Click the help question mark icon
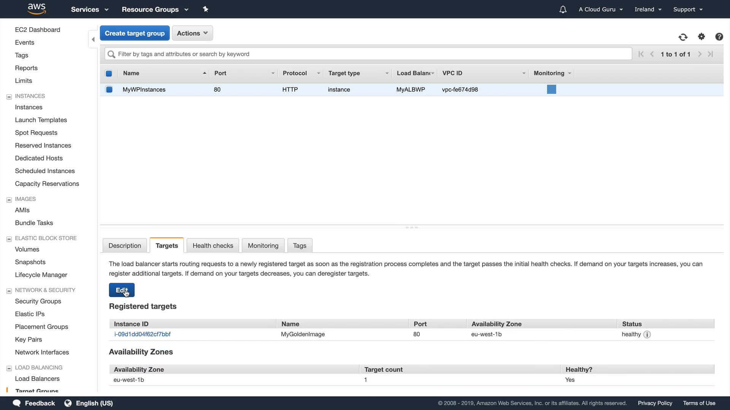730x410 pixels. [719, 37]
